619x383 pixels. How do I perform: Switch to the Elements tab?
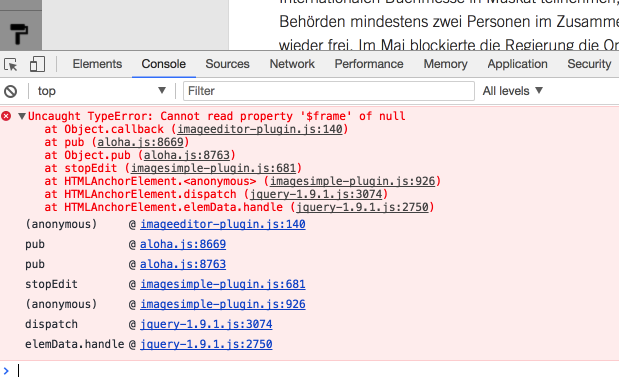tap(97, 64)
